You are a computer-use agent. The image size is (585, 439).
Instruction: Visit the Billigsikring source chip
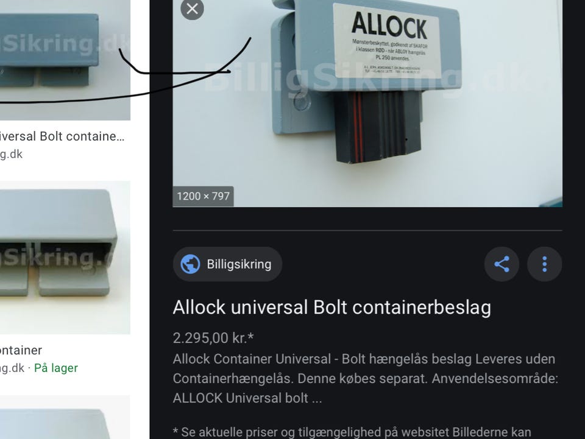pyautogui.click(x=227, y=264)
